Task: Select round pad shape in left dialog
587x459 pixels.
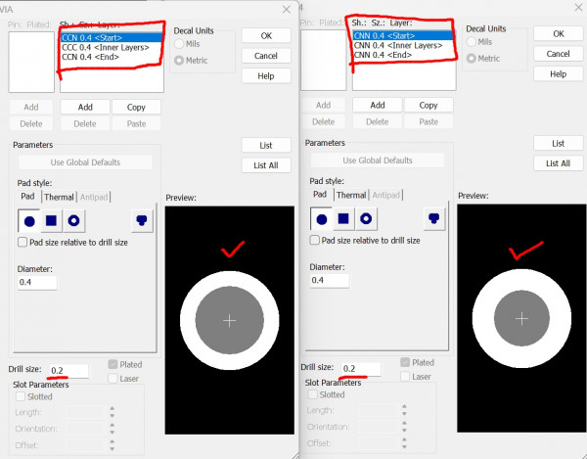Action: coord(29,219)
